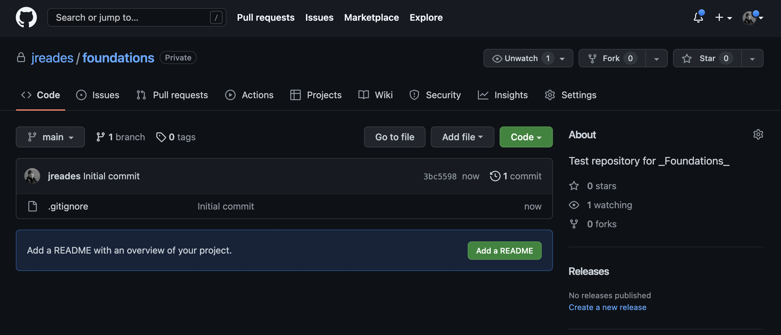Viewport: 781px width, 335px height.
Task: Expand the main branch selector
Action: pyautogui.click(x=50, y=137)
